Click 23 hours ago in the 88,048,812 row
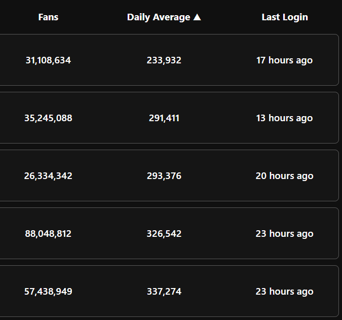The image size is (342, 320). coord(284,234)
